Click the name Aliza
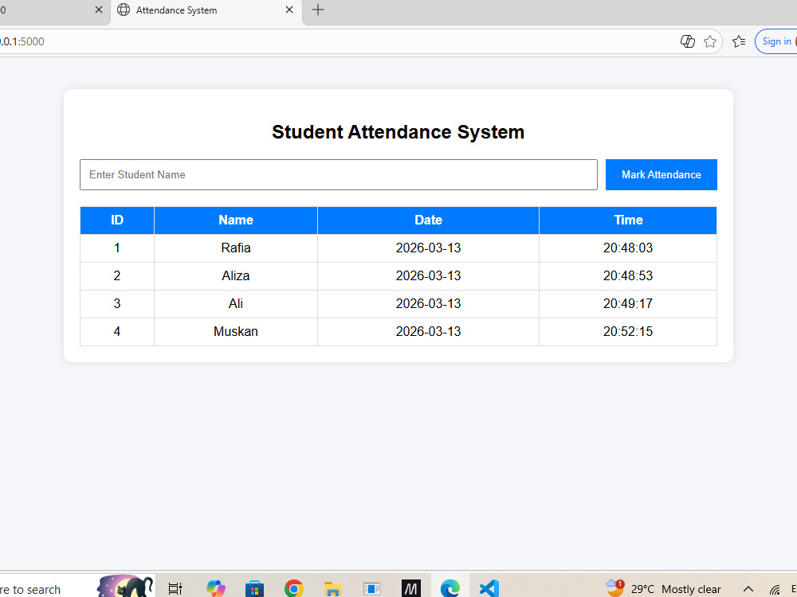Screen dimensions: 797x597 pos(236,275)
